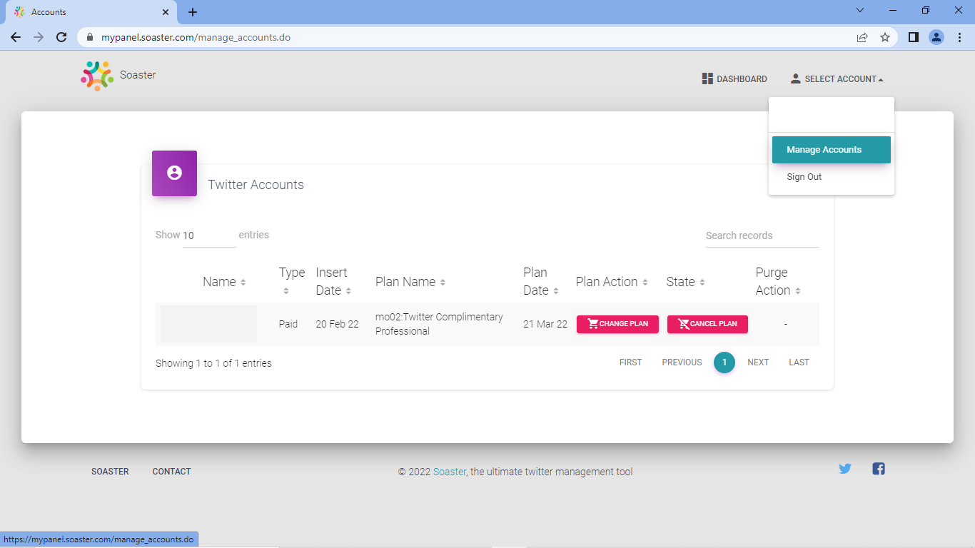The width and height of the screenshot is (975, 548).
Task: Open a new tab with plus icon
Action: [x=193, y=12]
